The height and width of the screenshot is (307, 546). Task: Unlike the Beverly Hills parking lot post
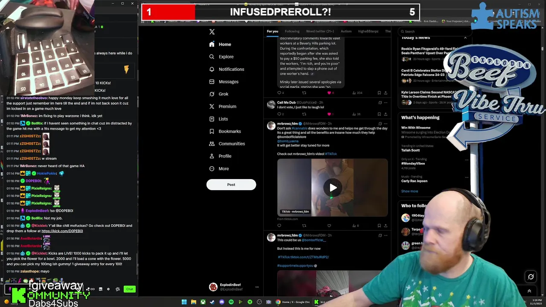pos(329,93)
